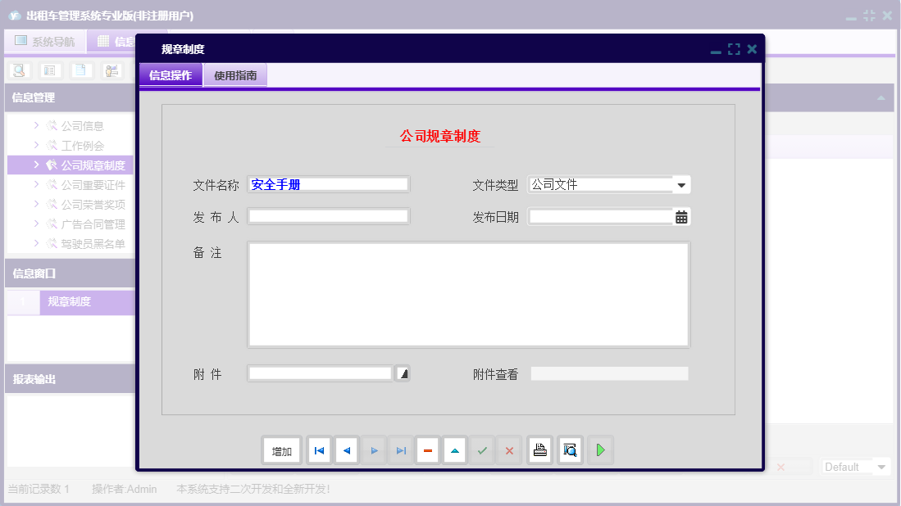This screenshot has height=506, width=901.
Task: Open the print dialog via printer icon
Action: coord(539,450)
